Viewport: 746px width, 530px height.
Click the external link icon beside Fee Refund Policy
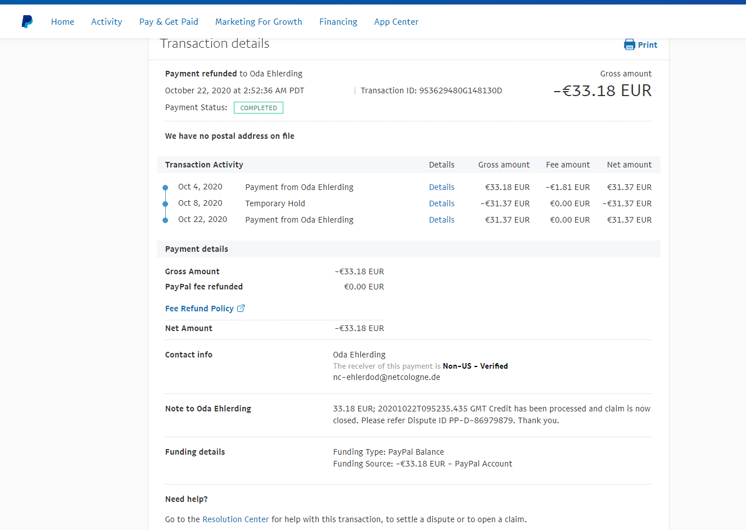[241, 309]
